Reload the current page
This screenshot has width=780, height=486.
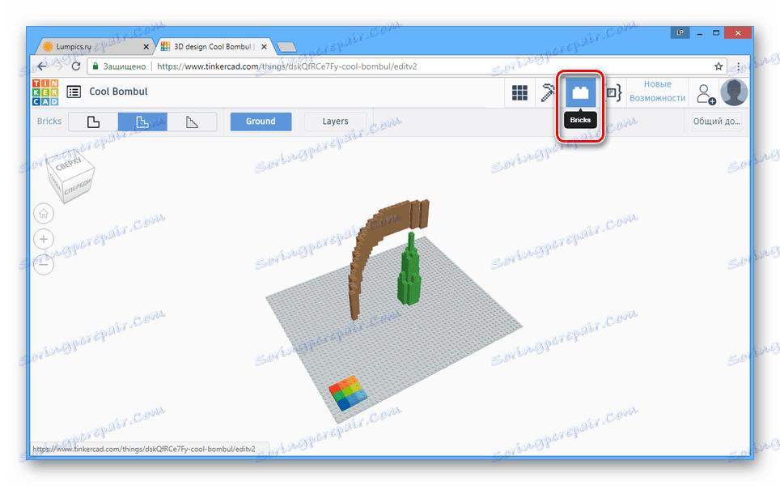click(x=76, y=66)
